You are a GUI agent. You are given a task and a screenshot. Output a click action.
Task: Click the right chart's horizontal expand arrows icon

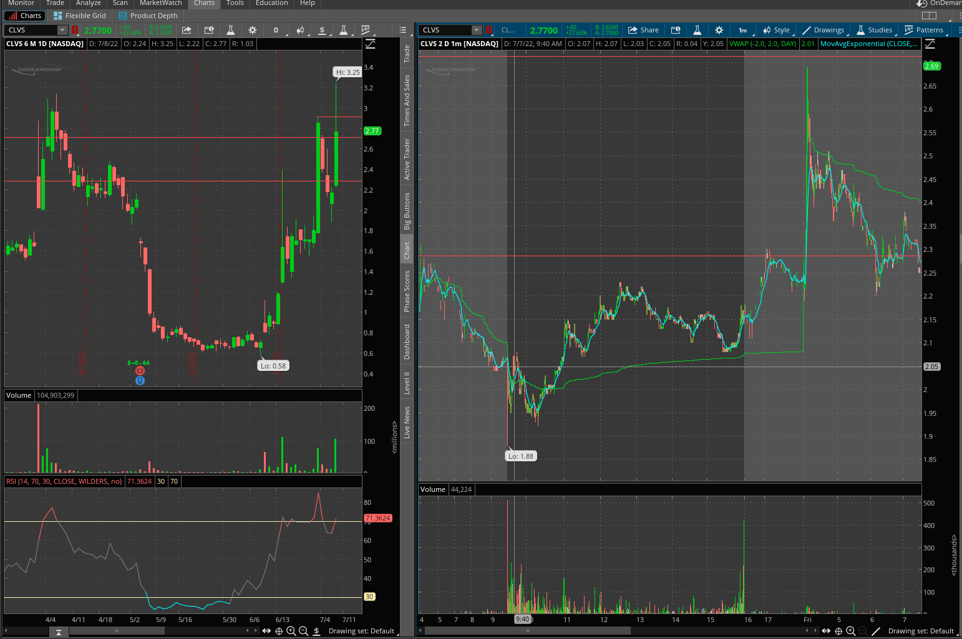click(826, 631)
